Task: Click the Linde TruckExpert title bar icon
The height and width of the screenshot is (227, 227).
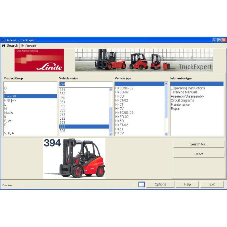Action: [3, 40]
